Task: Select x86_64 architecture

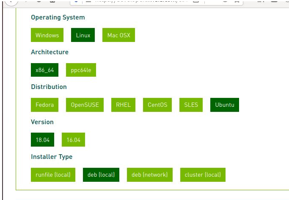Action: tap(44, 70)
